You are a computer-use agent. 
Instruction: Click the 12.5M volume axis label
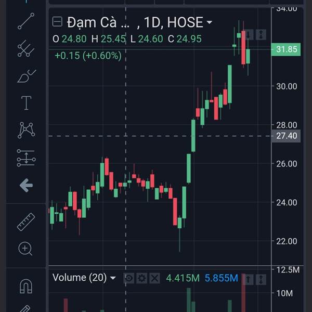[x=288, y=270]
